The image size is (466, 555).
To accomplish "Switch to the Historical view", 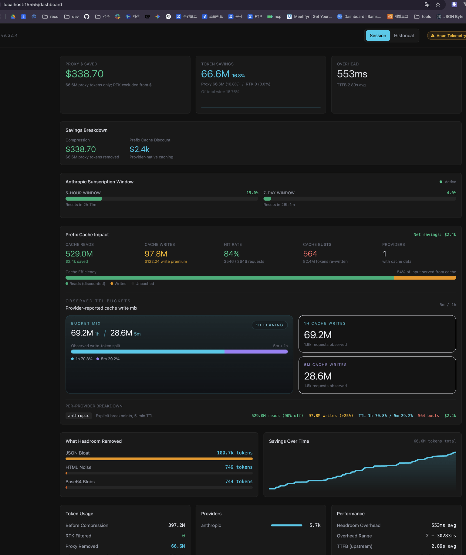I will point(404,36).
